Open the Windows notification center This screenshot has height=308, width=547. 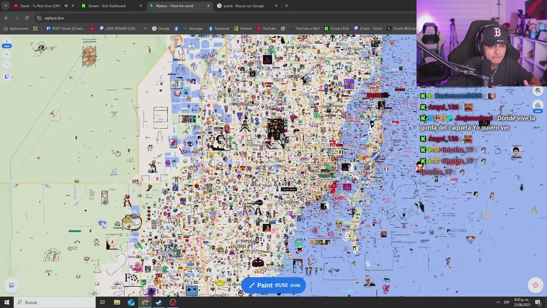(538, 302)
